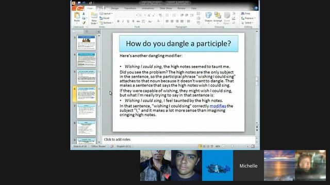Image resolution: width=330 pixels, height=185 pixels.
Task: Increase the list indent level
Action: (x=187, y=15)
